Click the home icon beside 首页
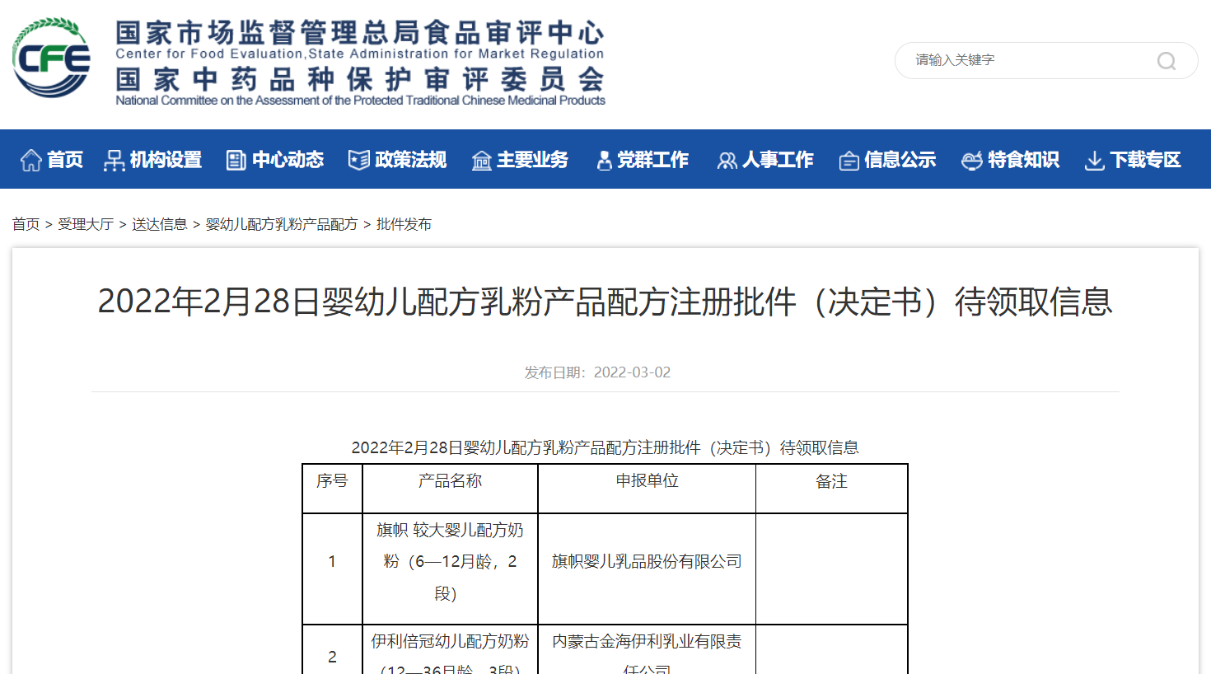 point(31,160)
